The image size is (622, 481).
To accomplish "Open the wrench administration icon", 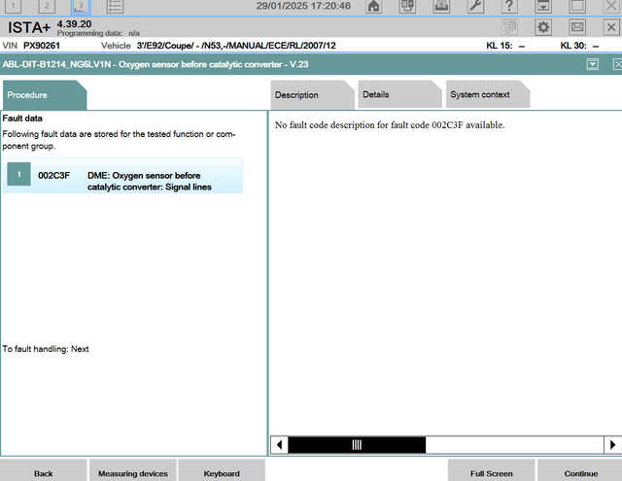I will click(475, 6).
